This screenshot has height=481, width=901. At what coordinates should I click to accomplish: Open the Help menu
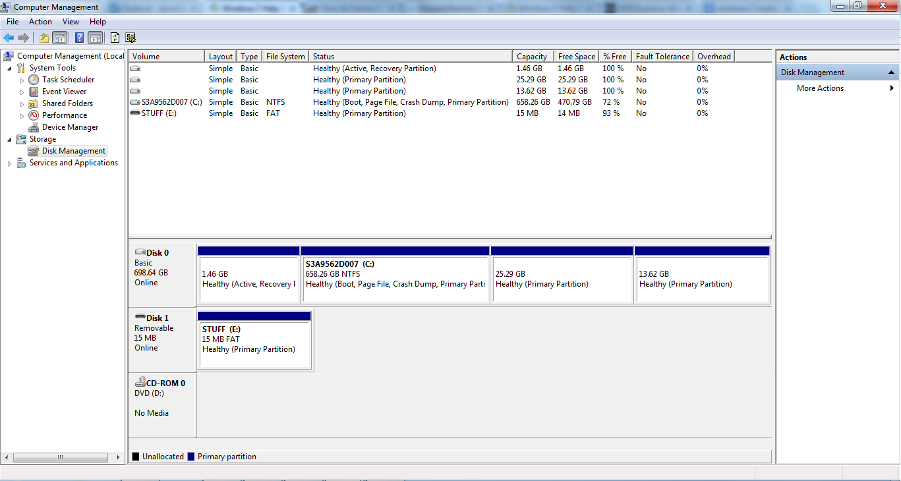click(x=98, y=22)
